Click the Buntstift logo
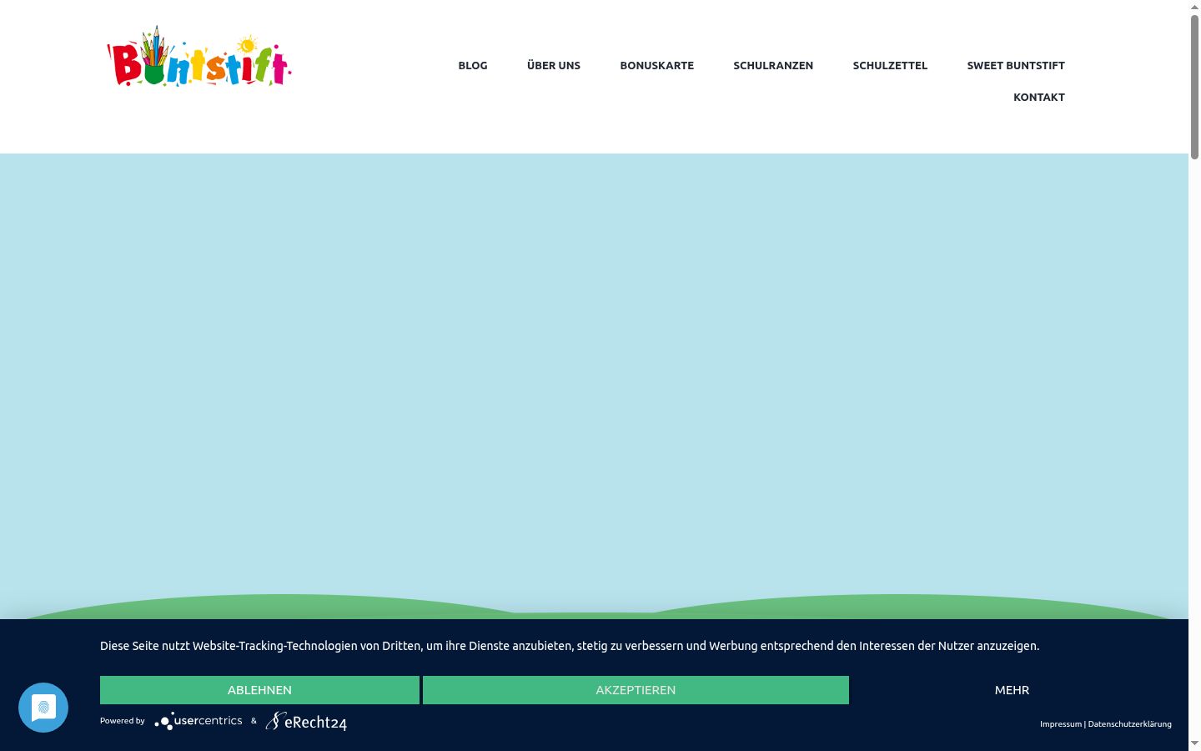 pyautogui.click(x=199, y=57)
